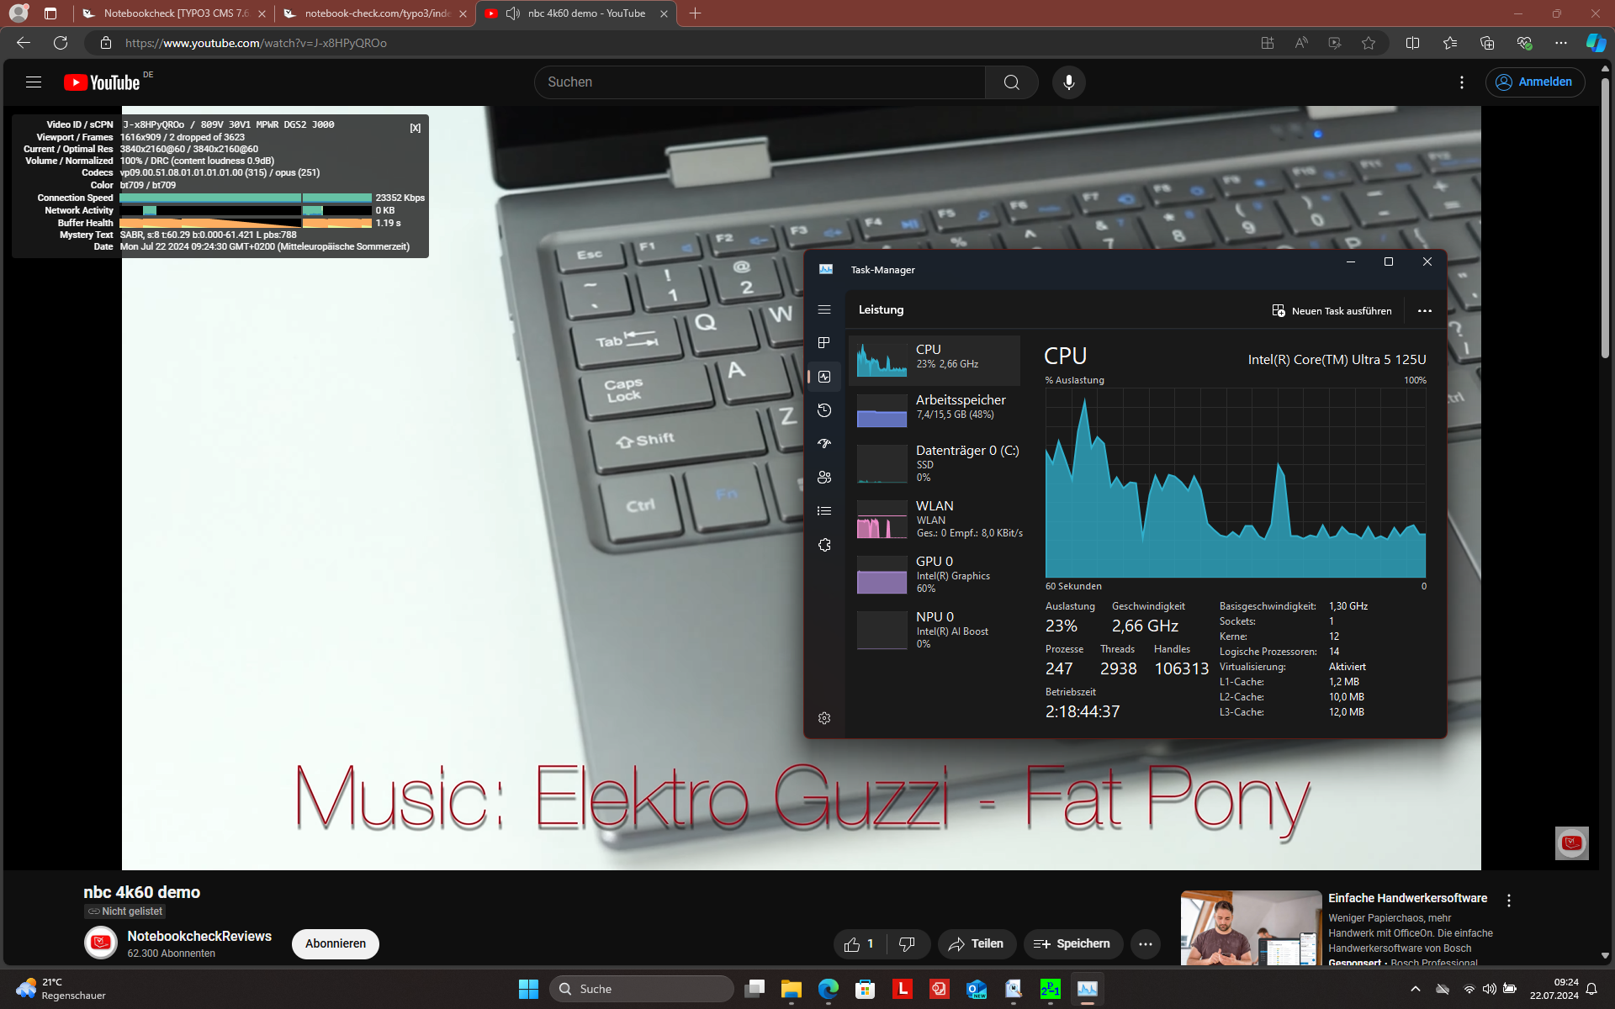
Task: Open the App history icon in Task Manager
Action: coord(824,410)
